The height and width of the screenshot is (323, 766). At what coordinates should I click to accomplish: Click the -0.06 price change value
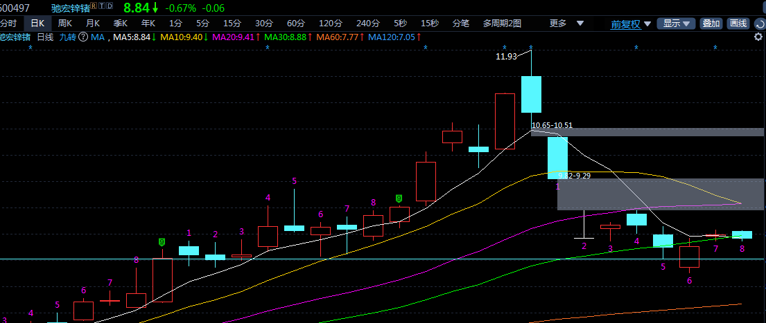(213, 8)
